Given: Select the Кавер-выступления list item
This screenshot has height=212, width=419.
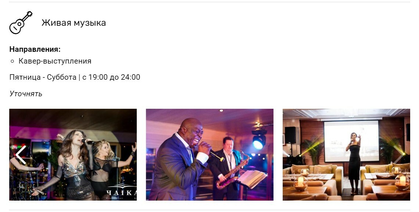Looking at the screenshot, I should pyautogui.click(x=55, y=61).
